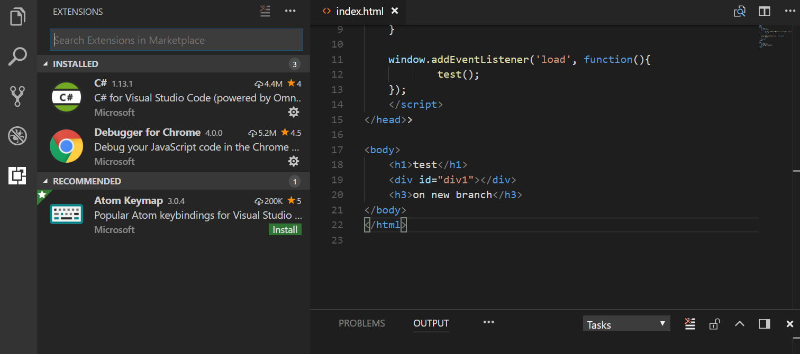Clear the extensions search results
Screen dimensions: 800x354
(266, 11)
